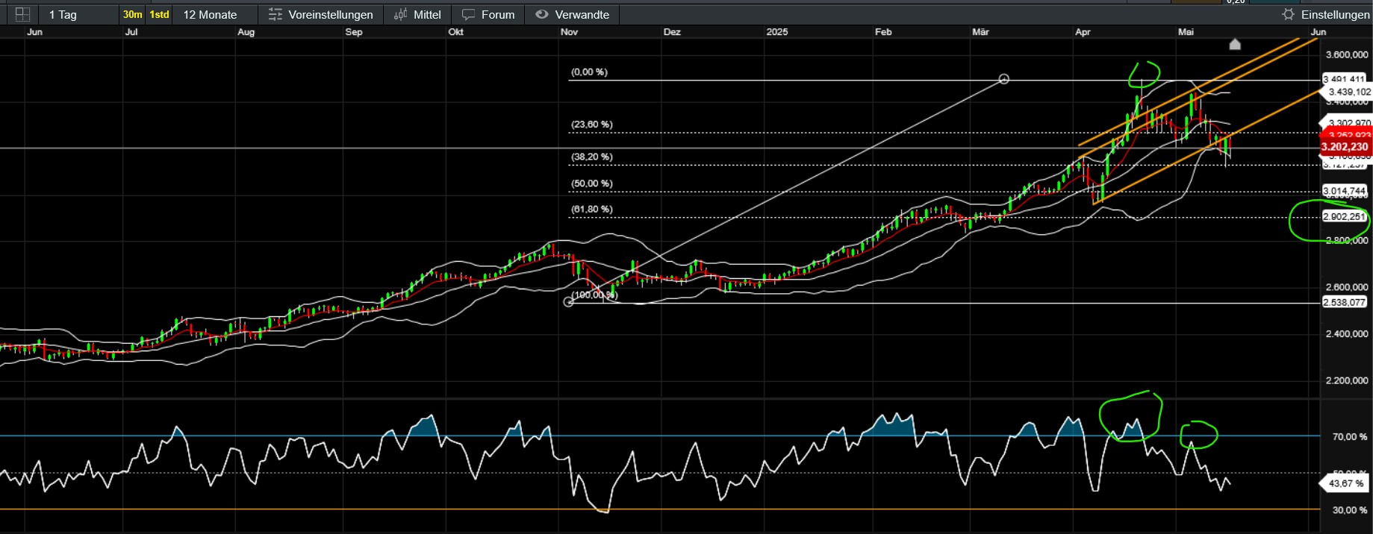This screenshot has height=534, width=1373.
Task: Select the Fibonacci 0% anchor circle handle
Action: (x=1004, y=79)
